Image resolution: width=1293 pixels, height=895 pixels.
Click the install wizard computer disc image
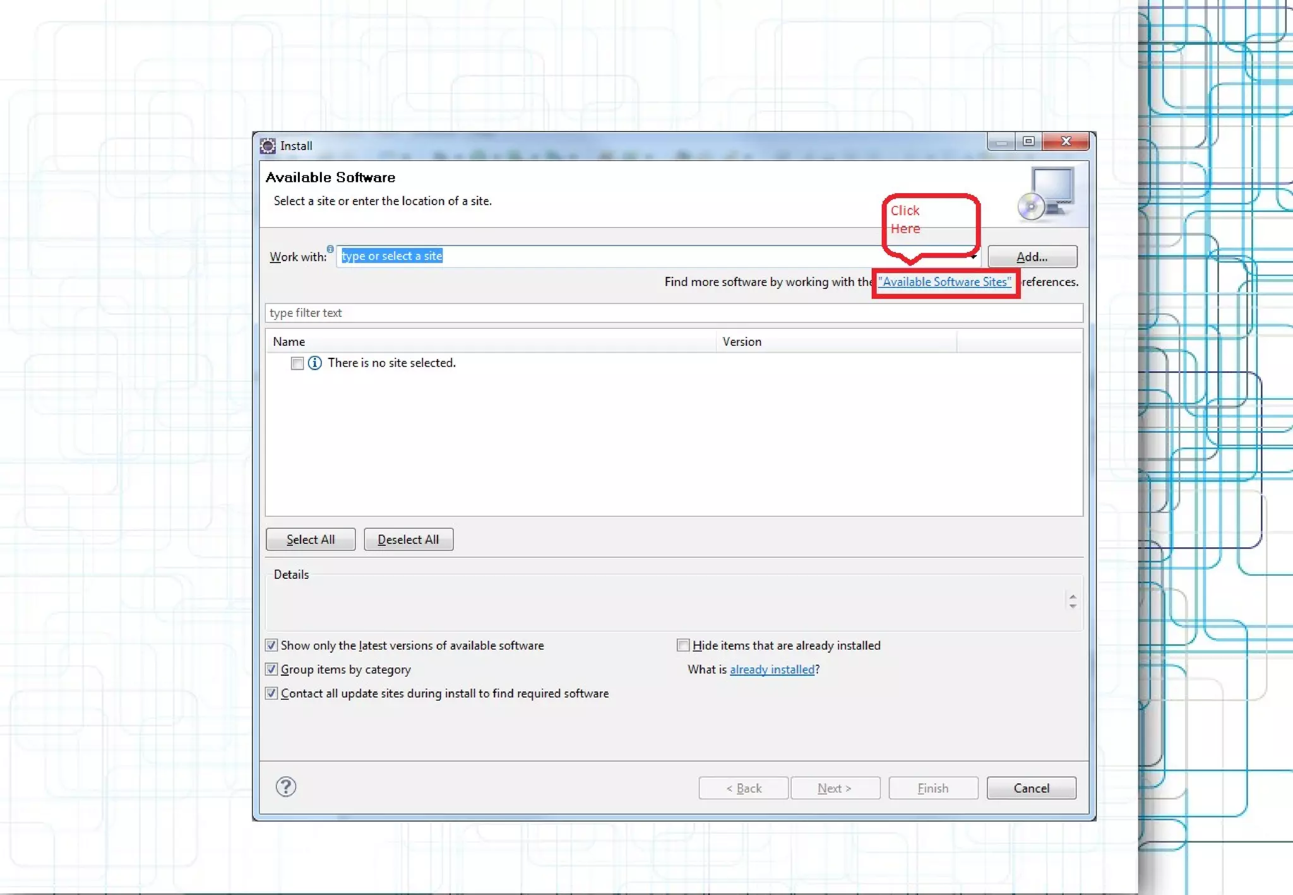pyautogui.click(x=1046, y=194)
